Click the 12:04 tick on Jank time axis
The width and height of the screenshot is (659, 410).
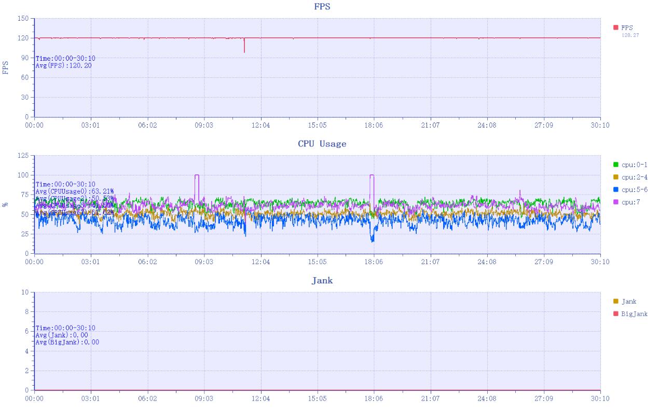[260, 399]
